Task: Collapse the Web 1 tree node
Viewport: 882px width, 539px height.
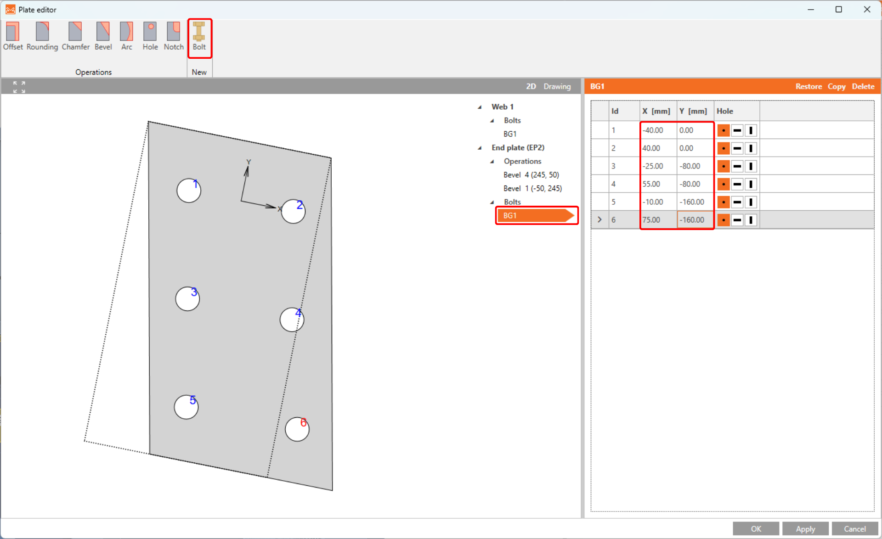Action: (x=480, y=107)
